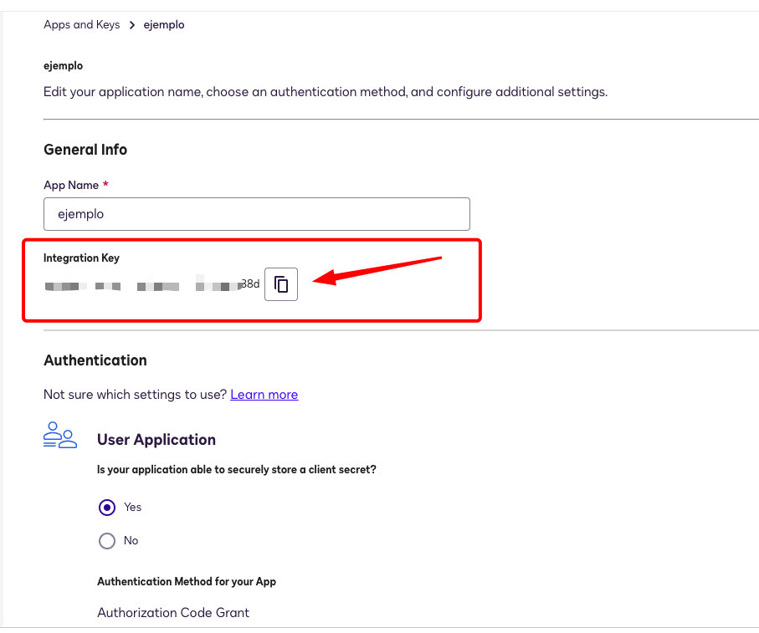The image size is (759, 633).
Task: Select the Authorization Code Grant option
Action: (x=173, y=613)
